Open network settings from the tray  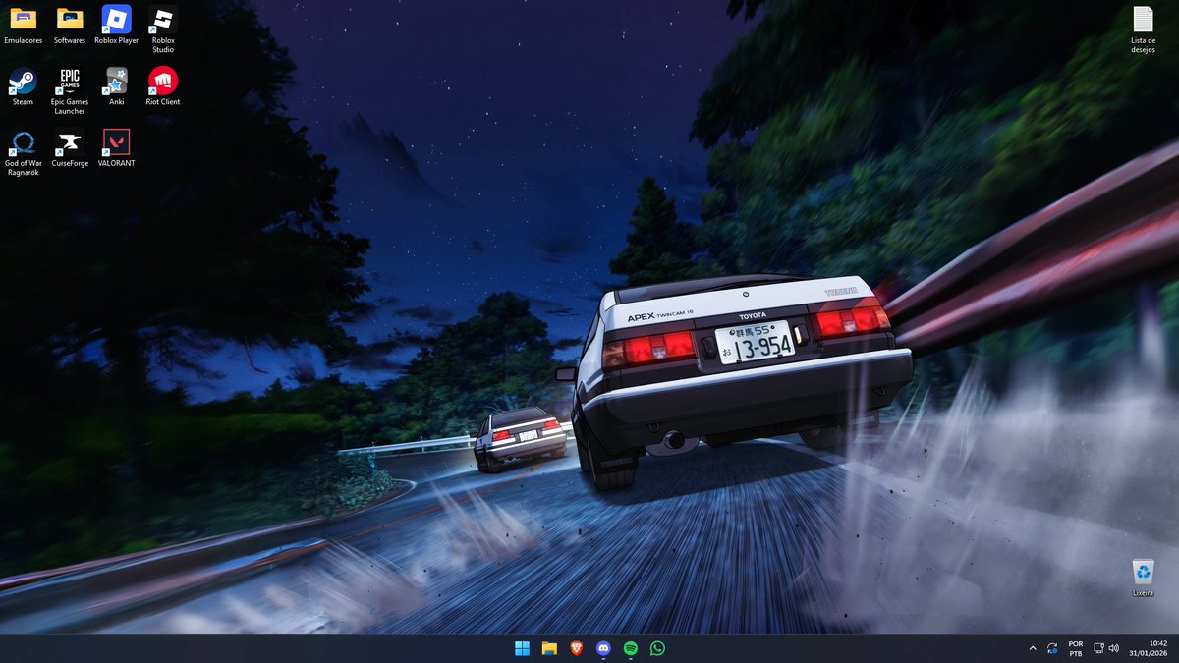(x=1099, y=648)
